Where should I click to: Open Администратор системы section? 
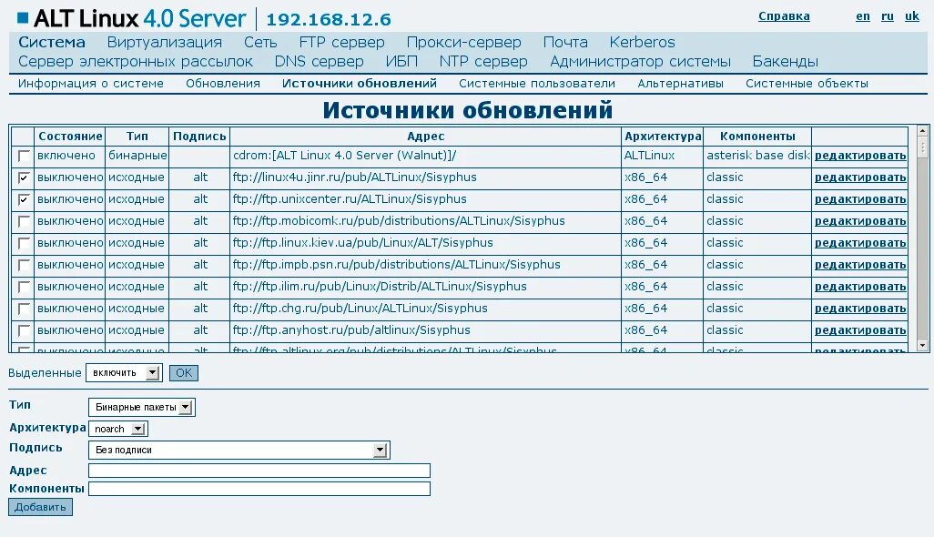pos(640,61)
